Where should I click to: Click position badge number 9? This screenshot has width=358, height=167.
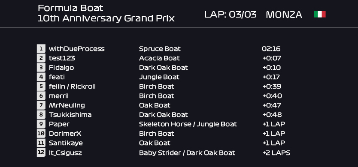click(x=41, y=124)
